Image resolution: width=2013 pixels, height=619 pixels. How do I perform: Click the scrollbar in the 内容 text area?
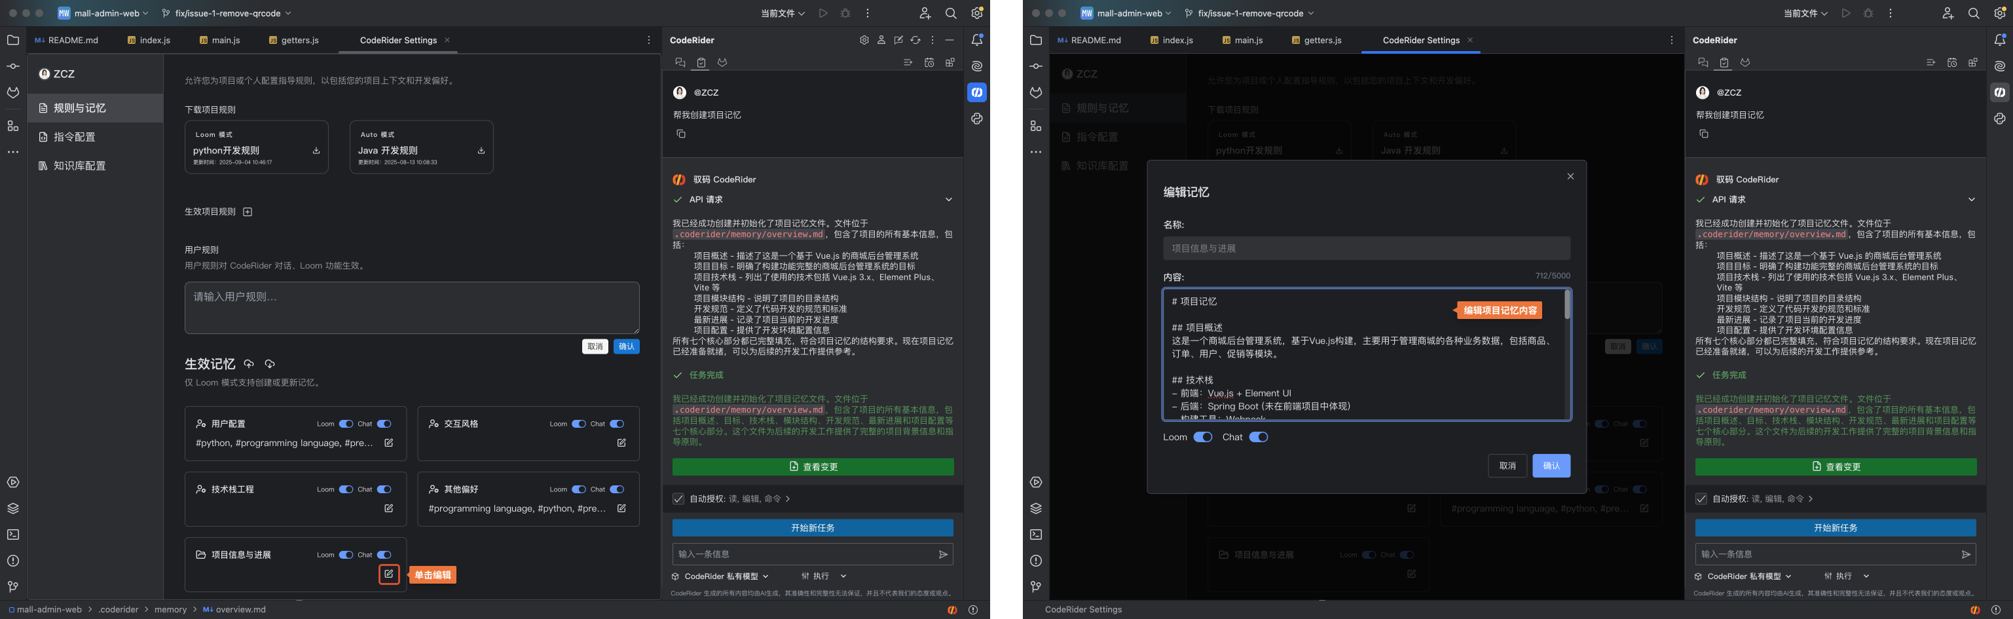[1567, 305]
